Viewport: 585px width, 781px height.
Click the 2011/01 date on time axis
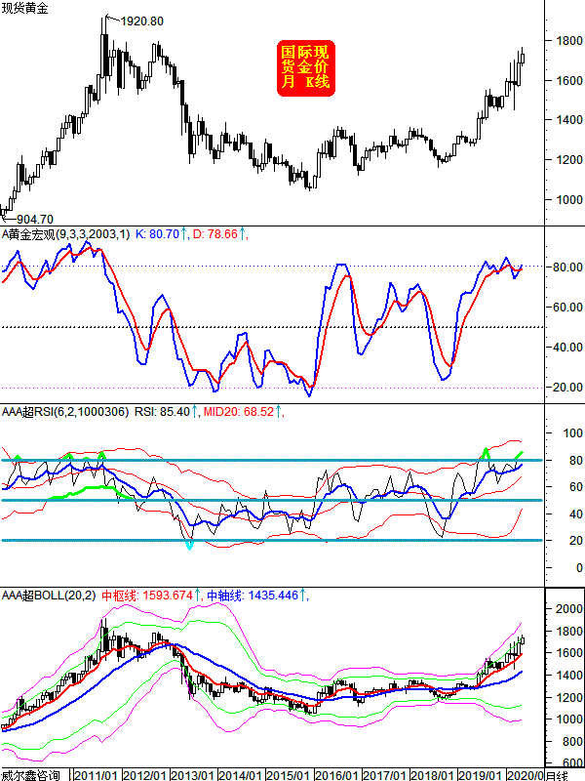pyautogui.click(x=96, y=775)
